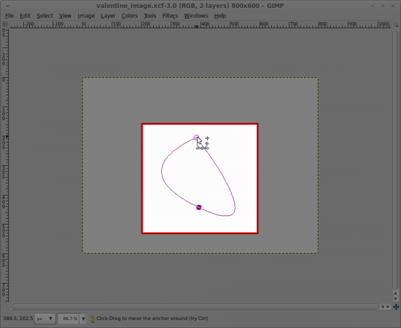This screenshot has width=401, height=328.
Task: Expand the px units dropdown
Action: [x=45, y=319]
